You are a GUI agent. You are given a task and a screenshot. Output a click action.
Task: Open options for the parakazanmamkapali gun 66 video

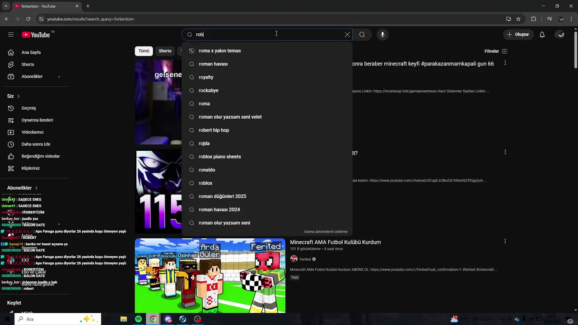pyautogui.click(x=505, y=63)
